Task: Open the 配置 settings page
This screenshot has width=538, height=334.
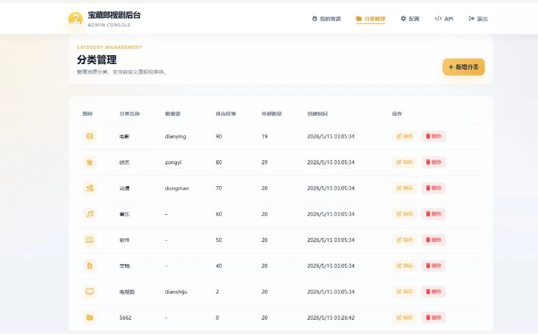Action: (410, 18)
